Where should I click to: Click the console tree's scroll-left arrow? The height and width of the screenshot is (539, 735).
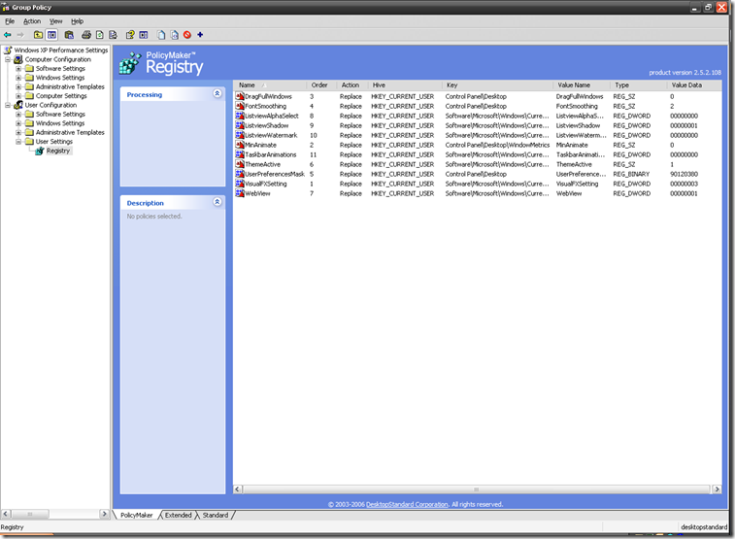tap(5, 514)
